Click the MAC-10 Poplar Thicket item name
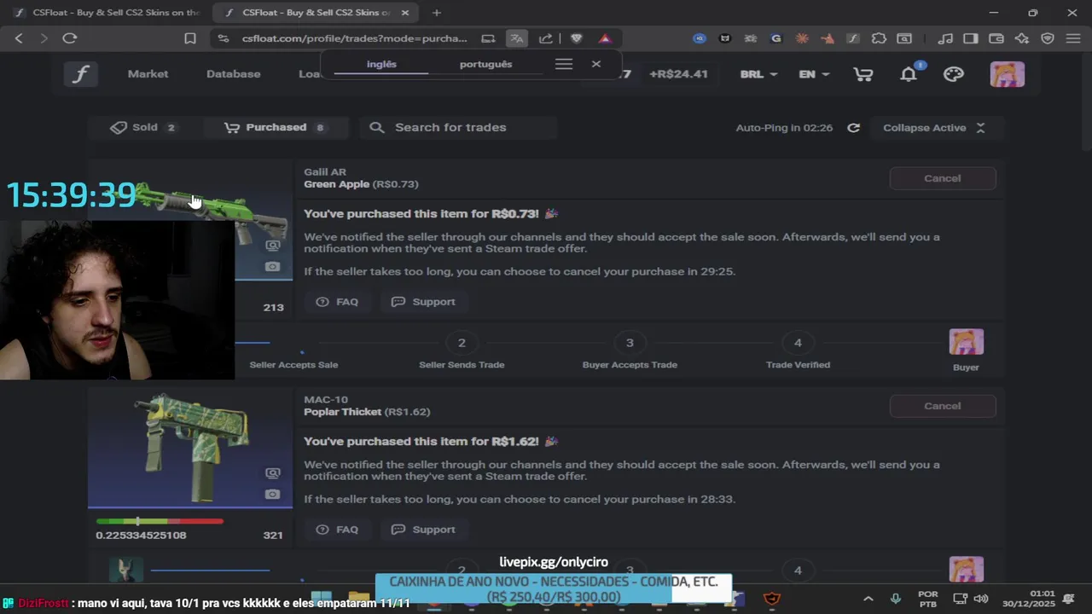The image size is (1092, 614). [343, 412]
